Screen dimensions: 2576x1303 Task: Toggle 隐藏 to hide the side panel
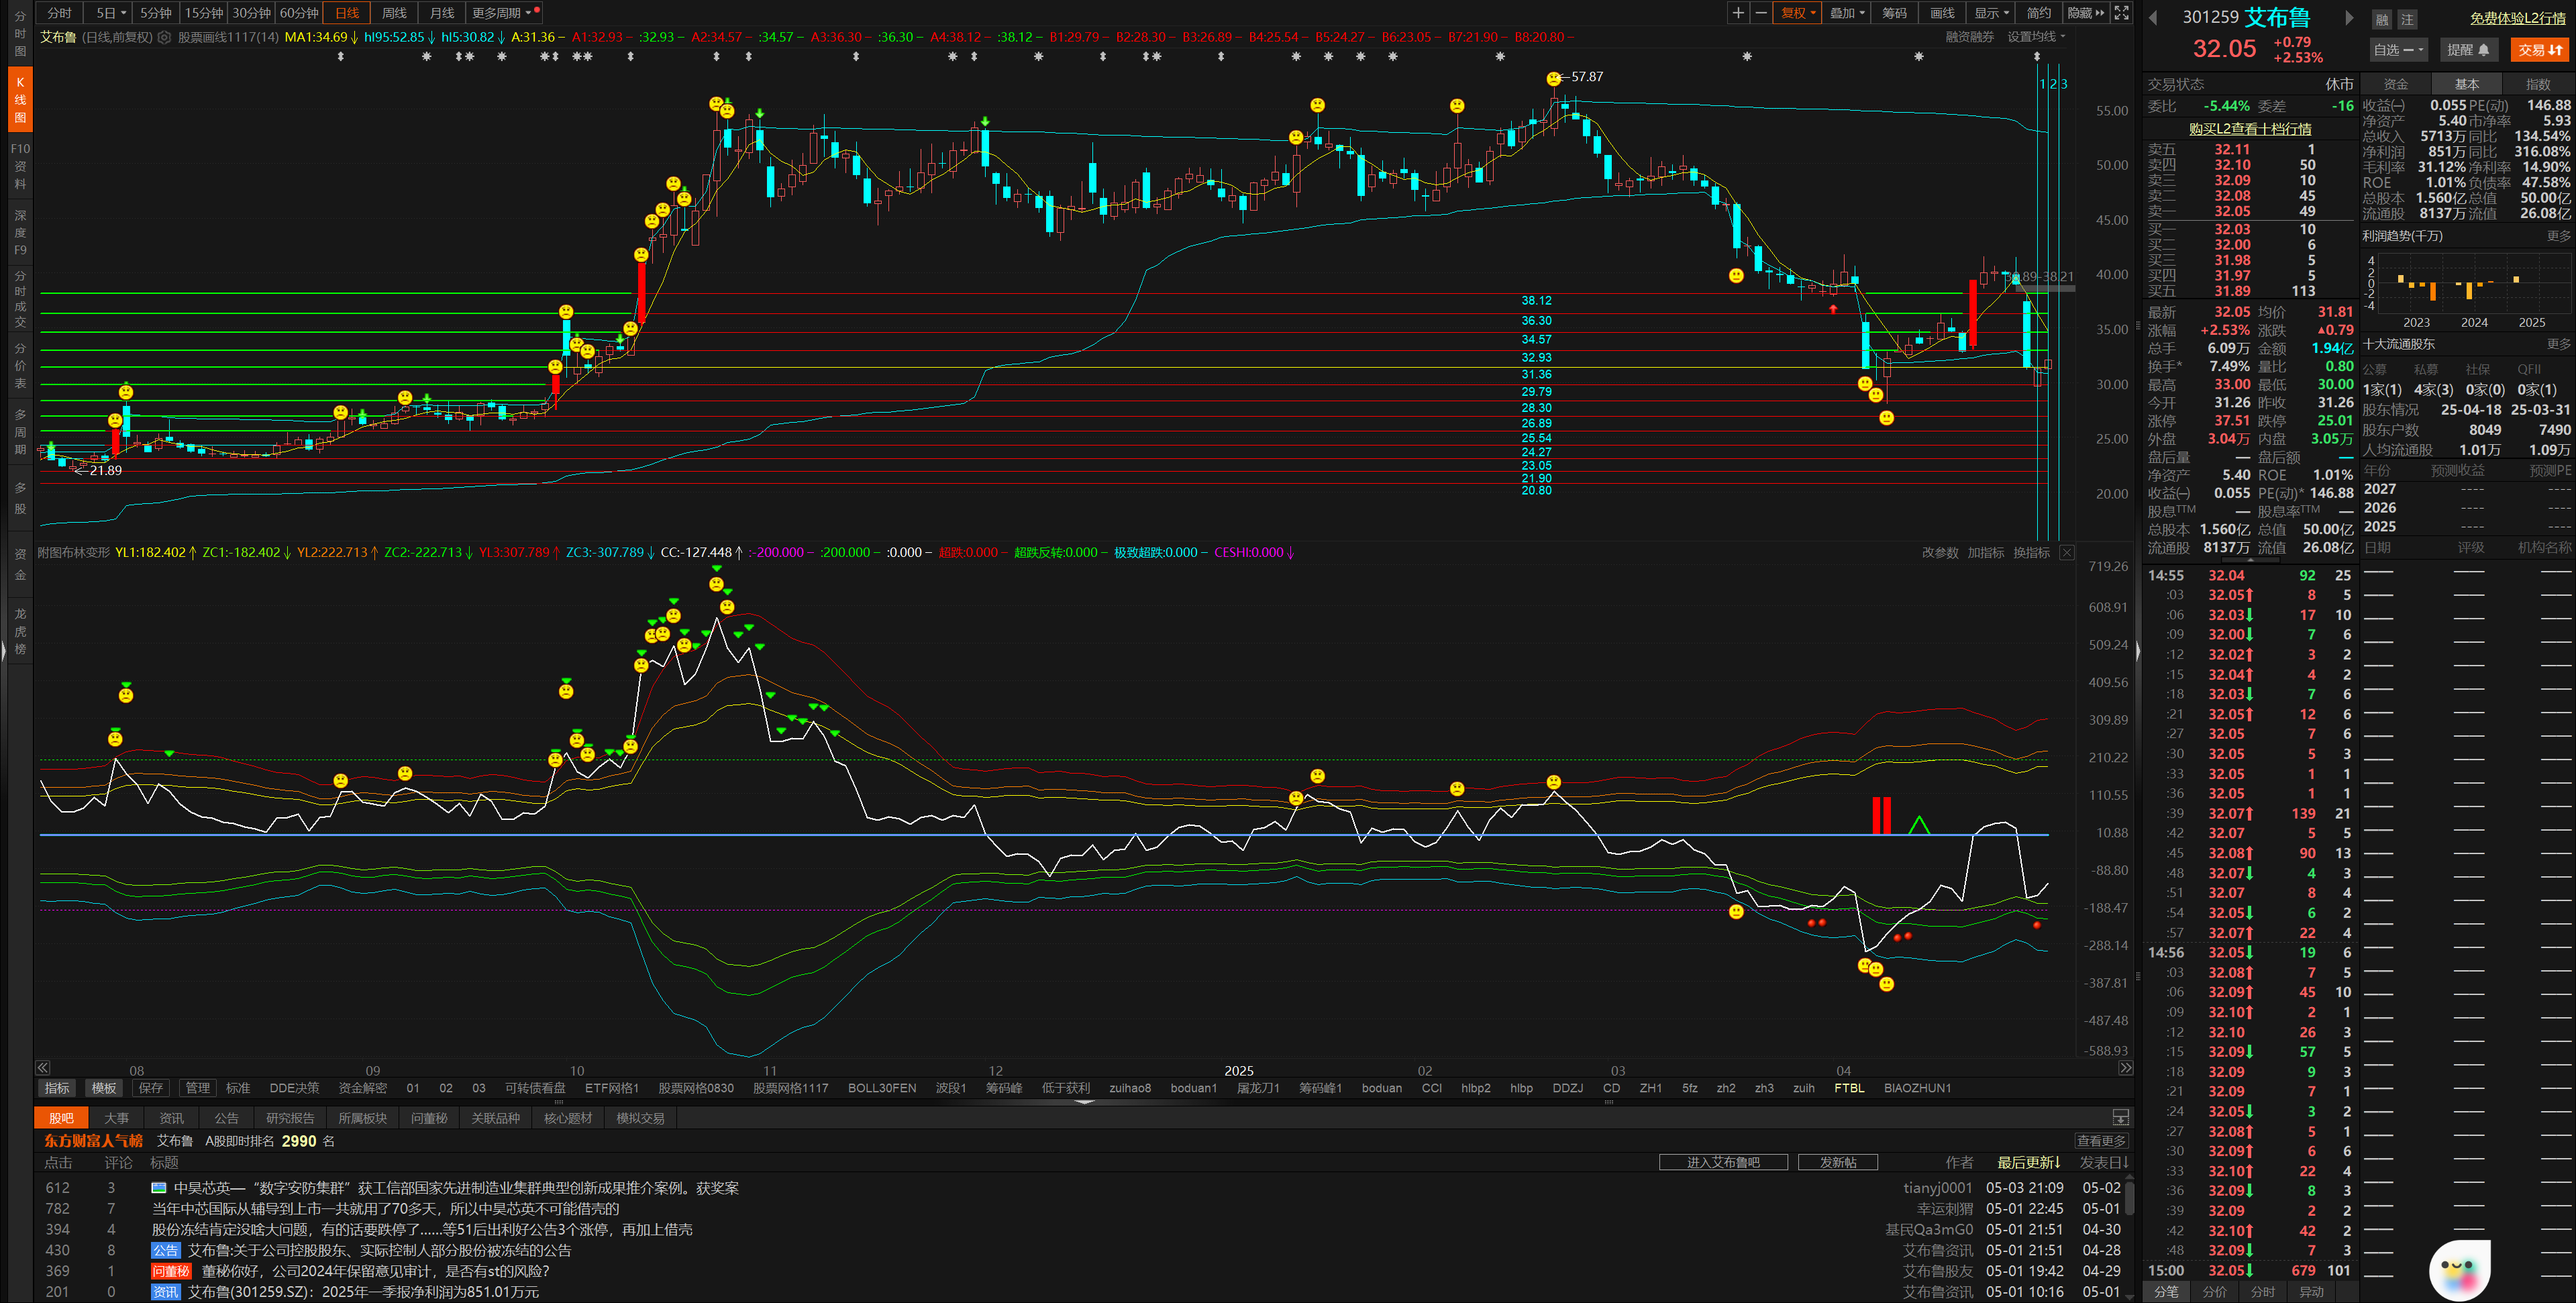click(2085, 13)
